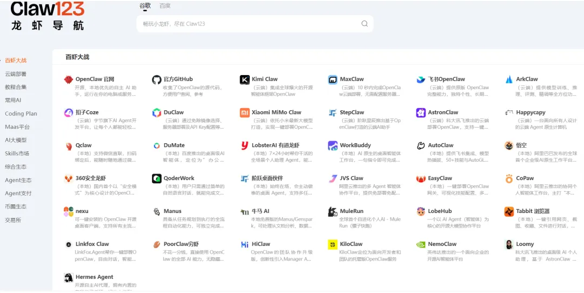Viewport: 584px width, 293px height.
Task: Open the NemoClaw green icon
Action: (x=421, y=244)
